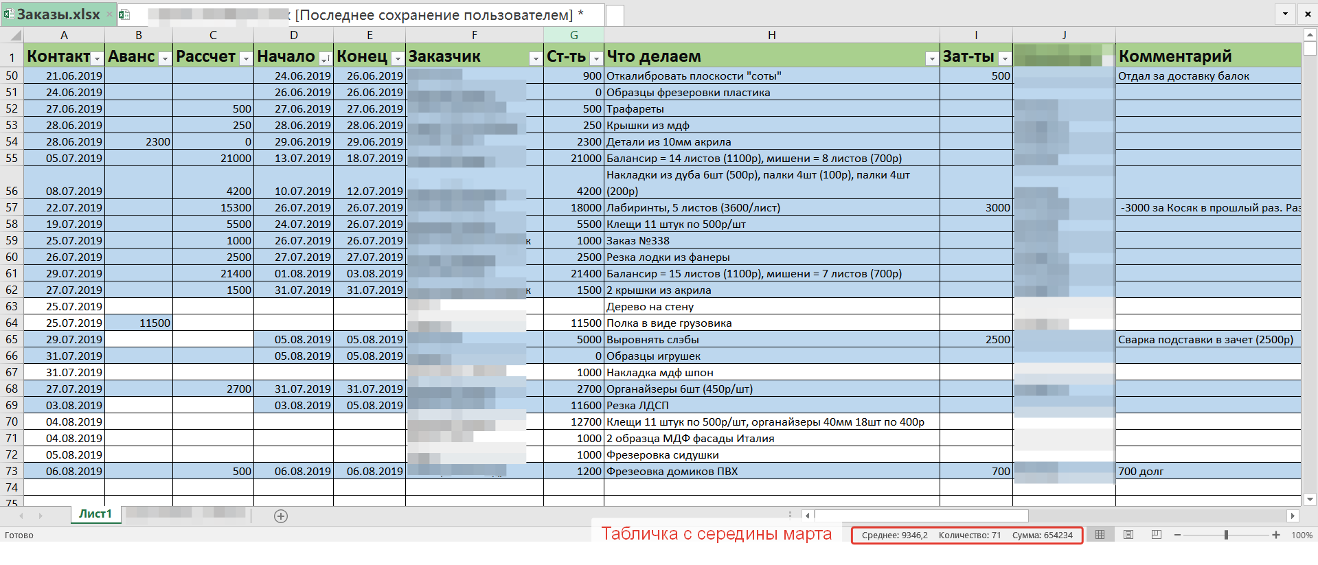Select column A header
Screen dimensions: 1318x565
(x=64, y=35)
